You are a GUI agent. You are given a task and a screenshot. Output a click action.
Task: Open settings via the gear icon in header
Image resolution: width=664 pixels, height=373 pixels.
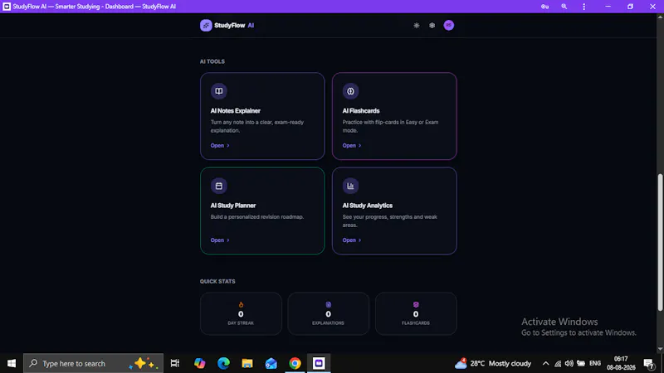432,26
